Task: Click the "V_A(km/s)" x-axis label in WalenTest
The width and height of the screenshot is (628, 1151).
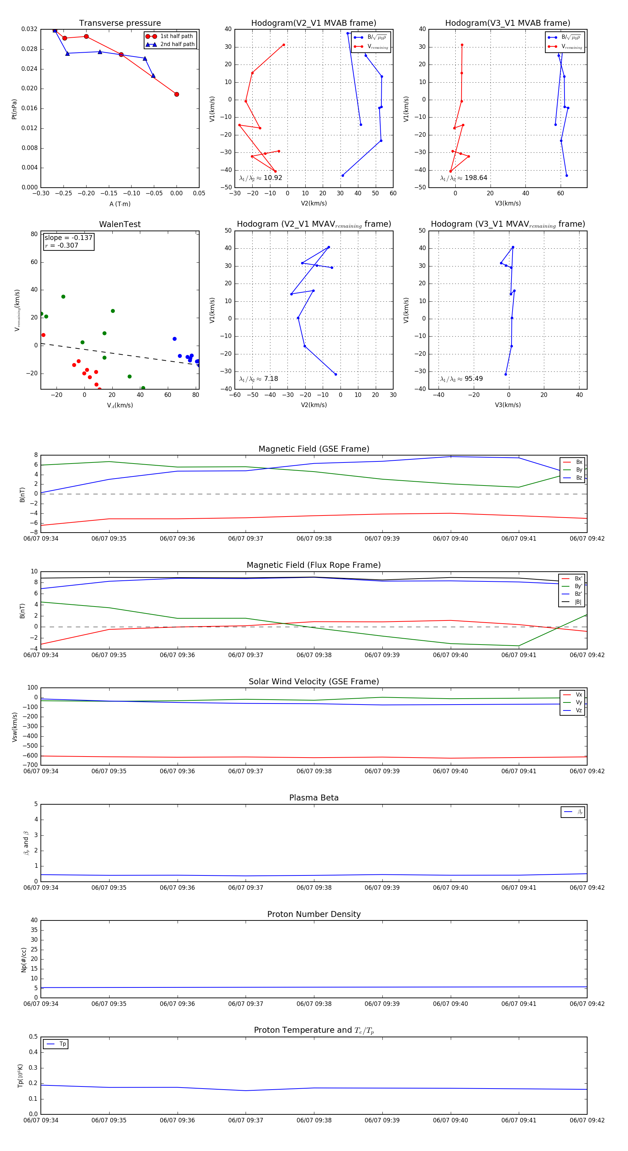Action: pos(120,405)
